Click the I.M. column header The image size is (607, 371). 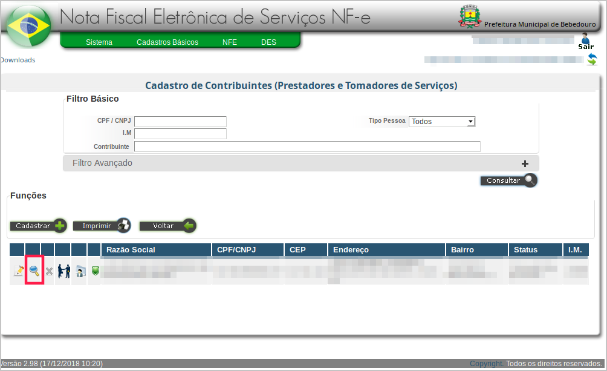pyautogui.click(x=576, y=250)
